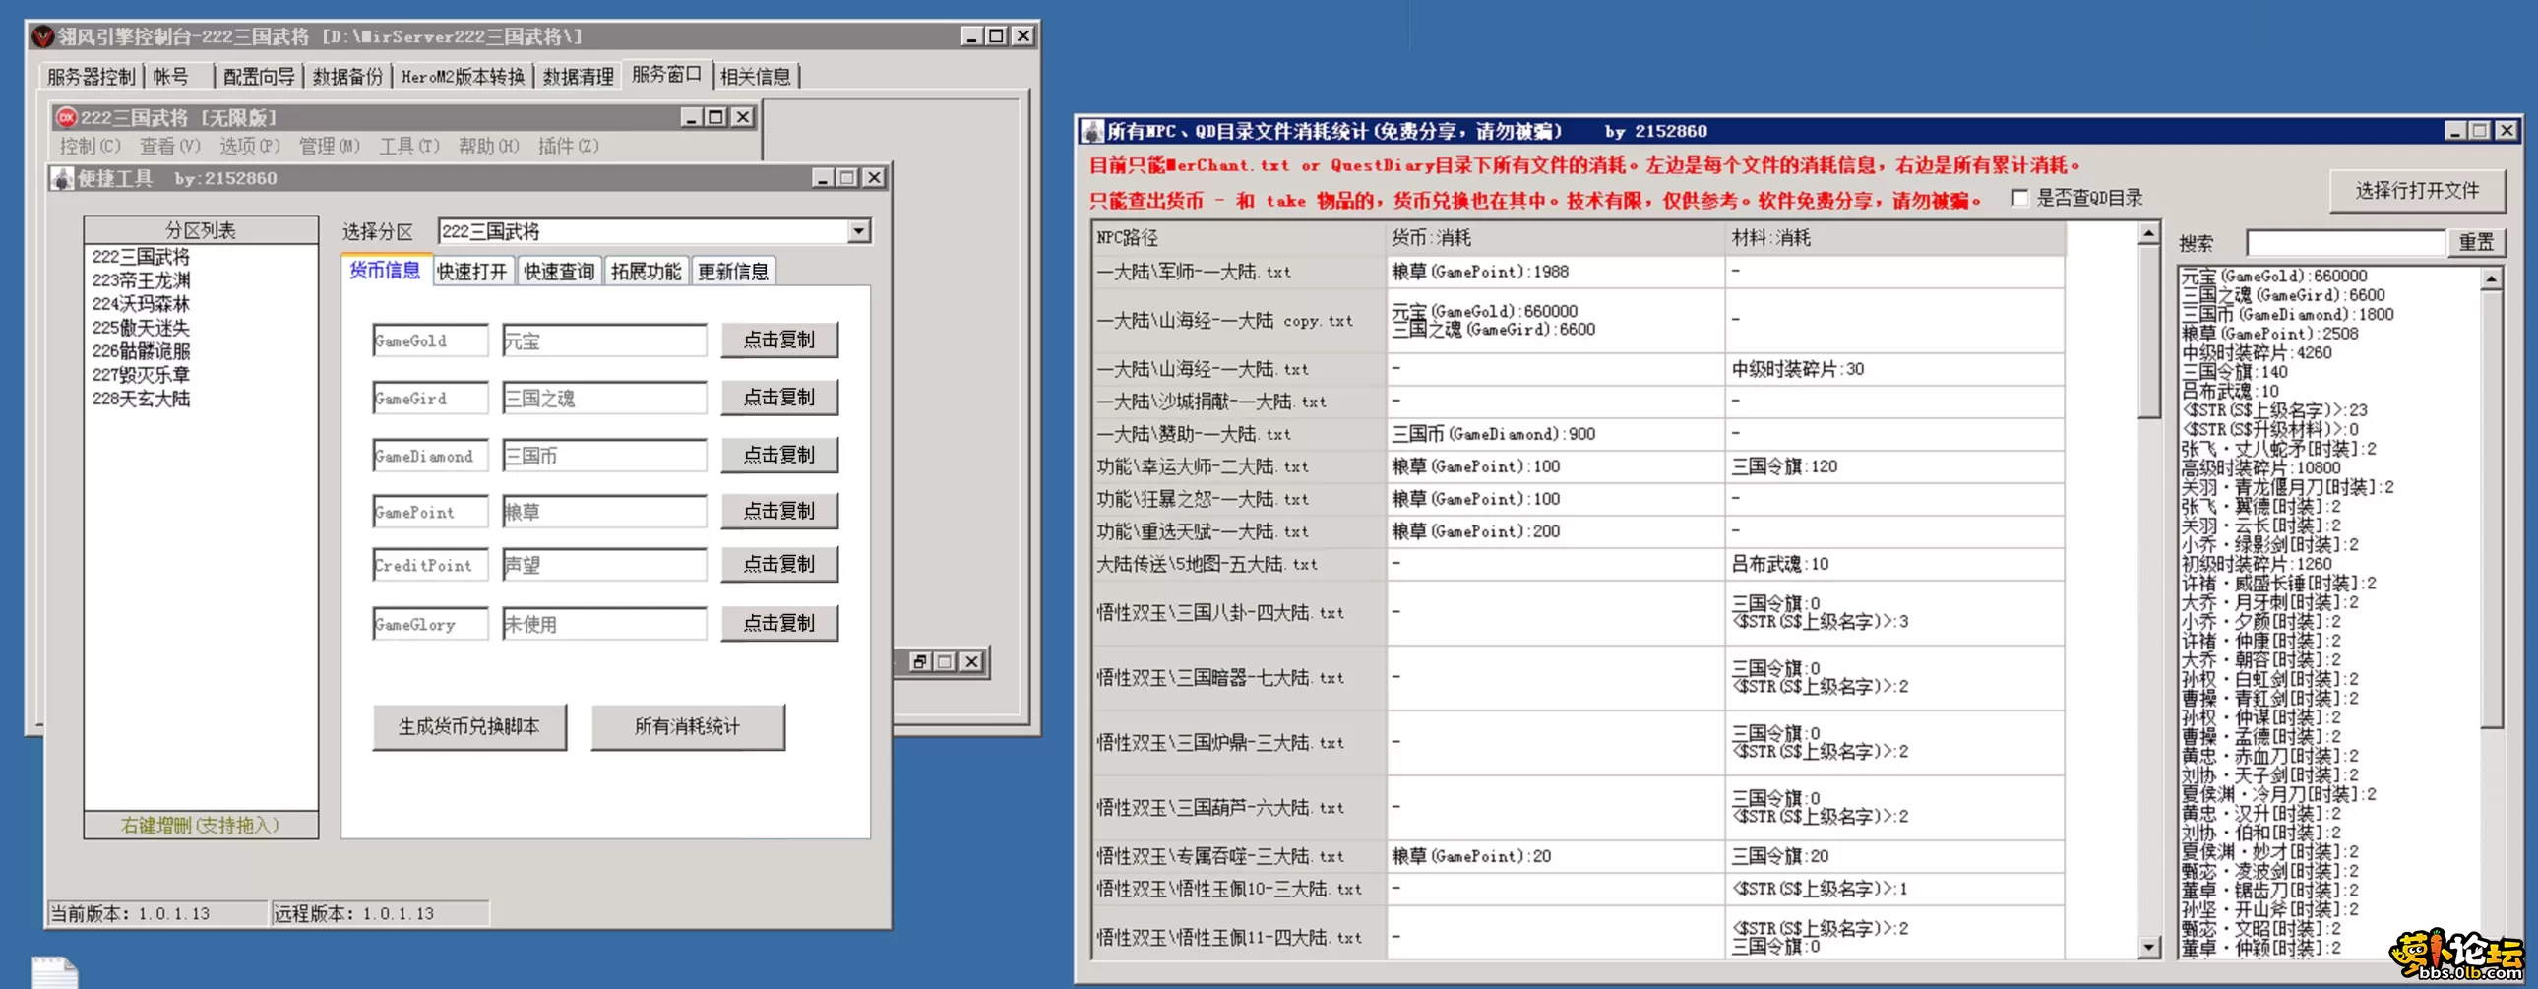Click the NPC路径 column header
The width and height of the screenshot is (2538, 989).
click(x=1238, y=238)
